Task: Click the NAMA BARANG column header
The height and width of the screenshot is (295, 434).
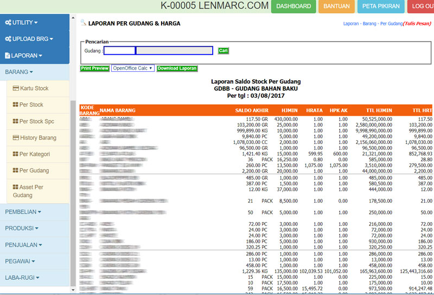Action: (x=117, y=110)
